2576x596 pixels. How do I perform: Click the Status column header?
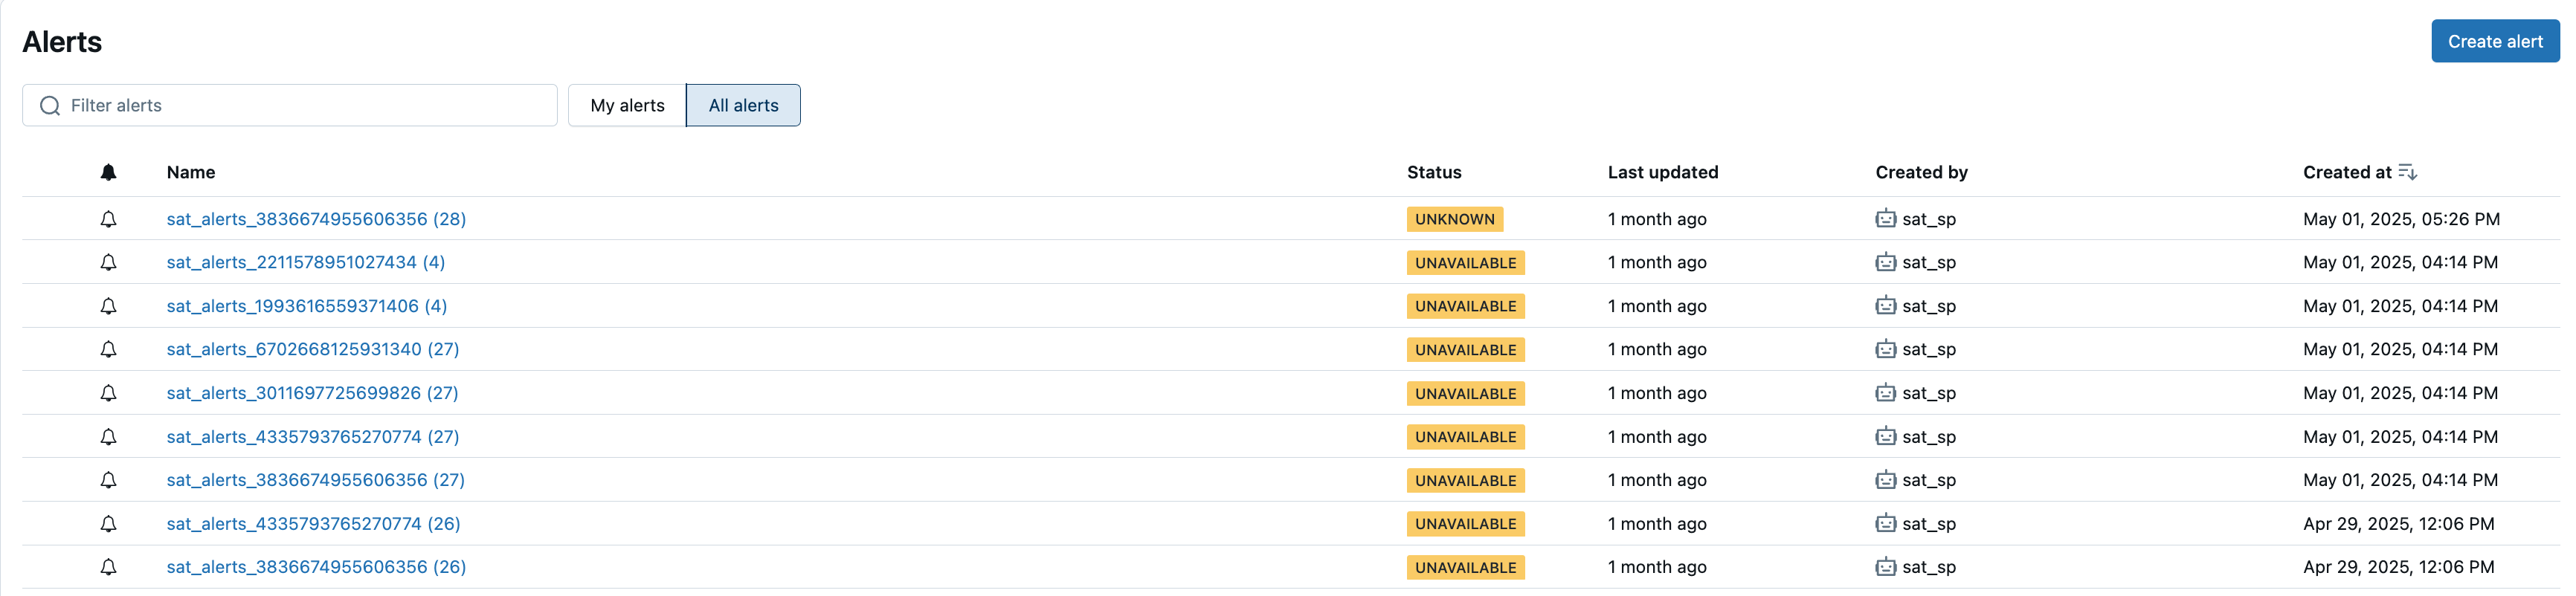1434,172
